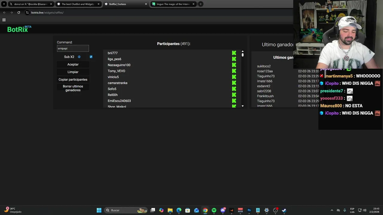Screen dimensions: 383x215
Task: Click winner entry sabri2208
Action: (x=264, y=91)
